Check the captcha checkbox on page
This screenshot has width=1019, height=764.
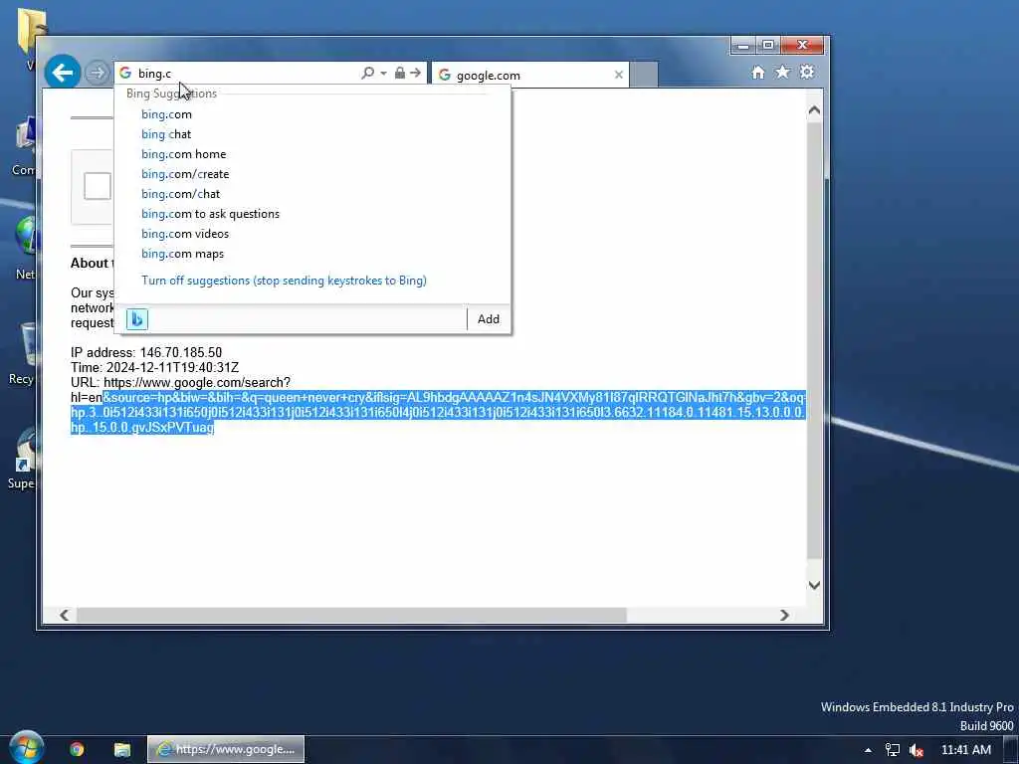pos(97,186)
